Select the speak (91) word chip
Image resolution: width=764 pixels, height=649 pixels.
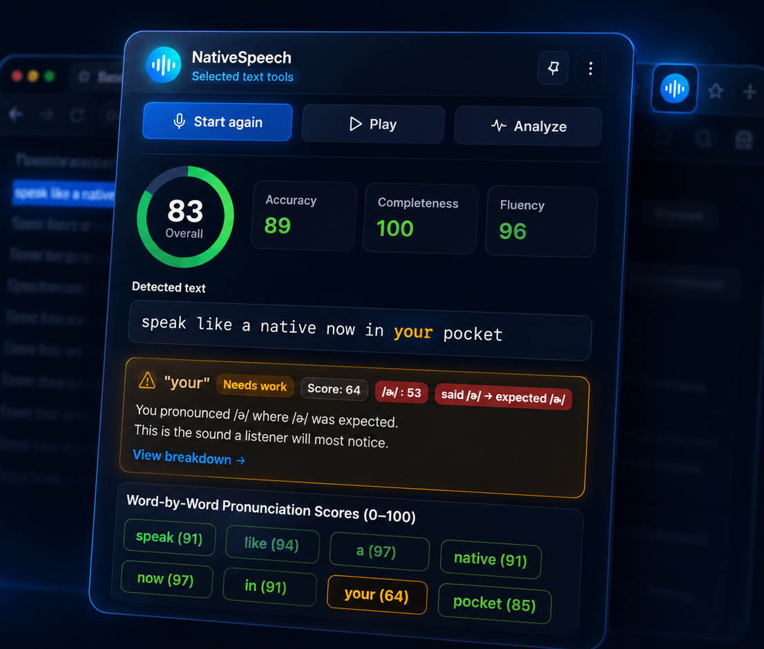click(x=169, y=538)
